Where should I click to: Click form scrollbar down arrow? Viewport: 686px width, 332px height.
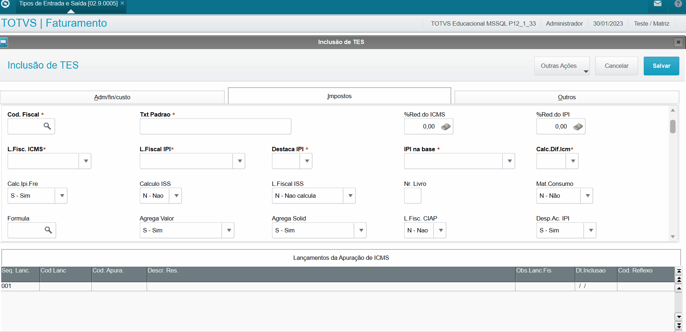click(673, 237)
